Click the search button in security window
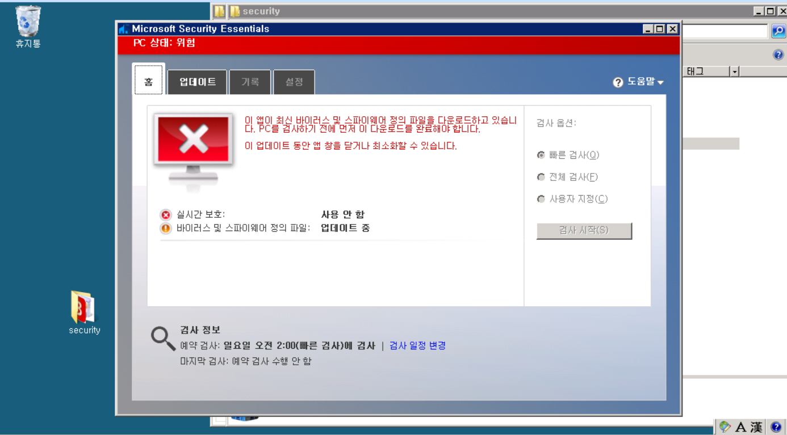The height and width of the screenshot is (435, 787). point(778,31)
